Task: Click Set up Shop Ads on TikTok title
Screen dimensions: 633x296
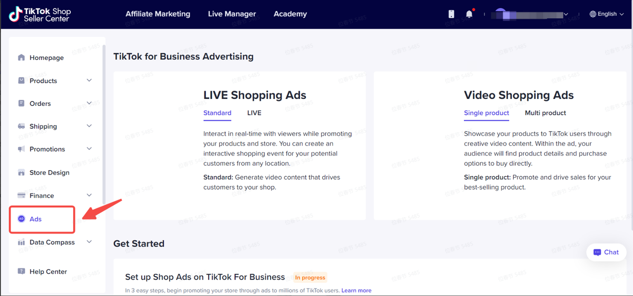Action: pyautogui.click(x=205, y=277)
